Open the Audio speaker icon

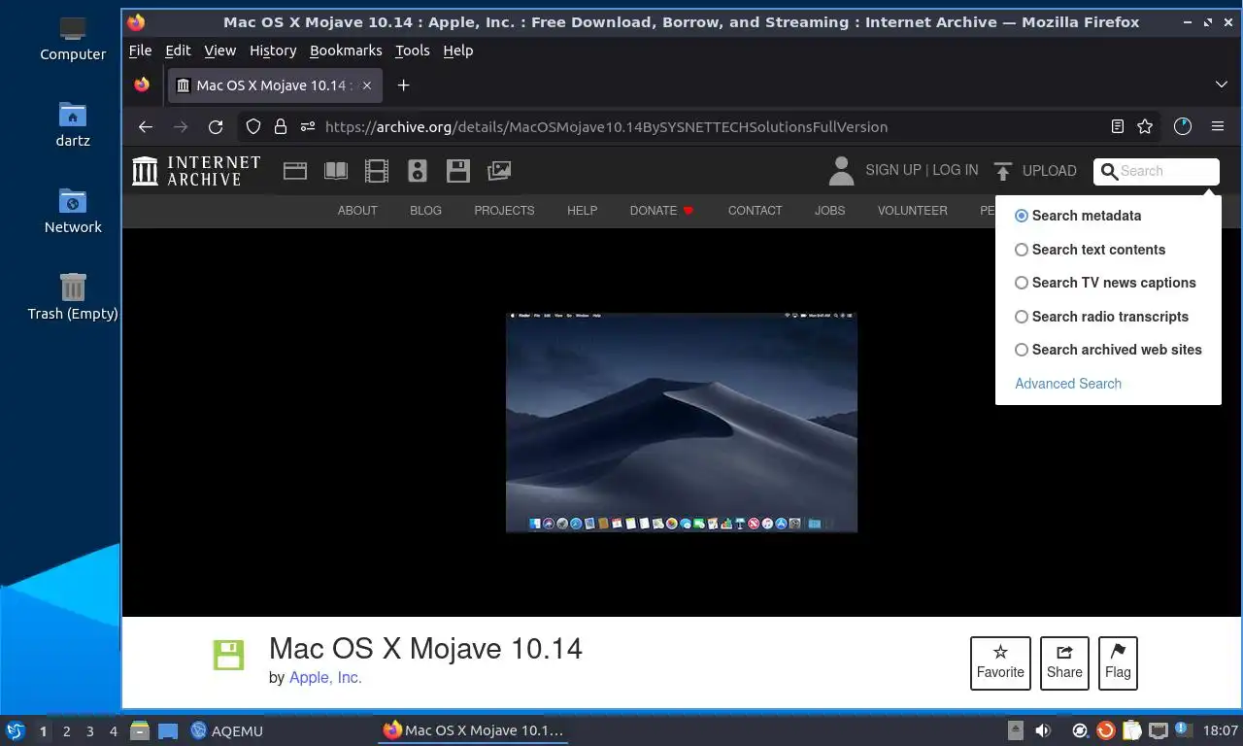(418, 171)
